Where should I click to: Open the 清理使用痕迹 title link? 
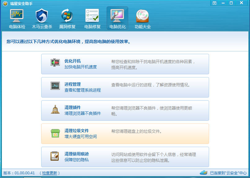77,154
